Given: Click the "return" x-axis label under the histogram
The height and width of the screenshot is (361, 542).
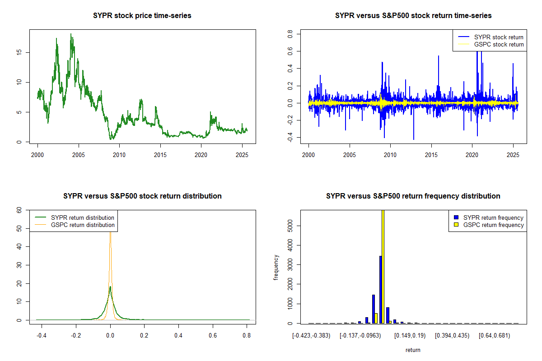Looking at the screenshot, I should [413, 350].
